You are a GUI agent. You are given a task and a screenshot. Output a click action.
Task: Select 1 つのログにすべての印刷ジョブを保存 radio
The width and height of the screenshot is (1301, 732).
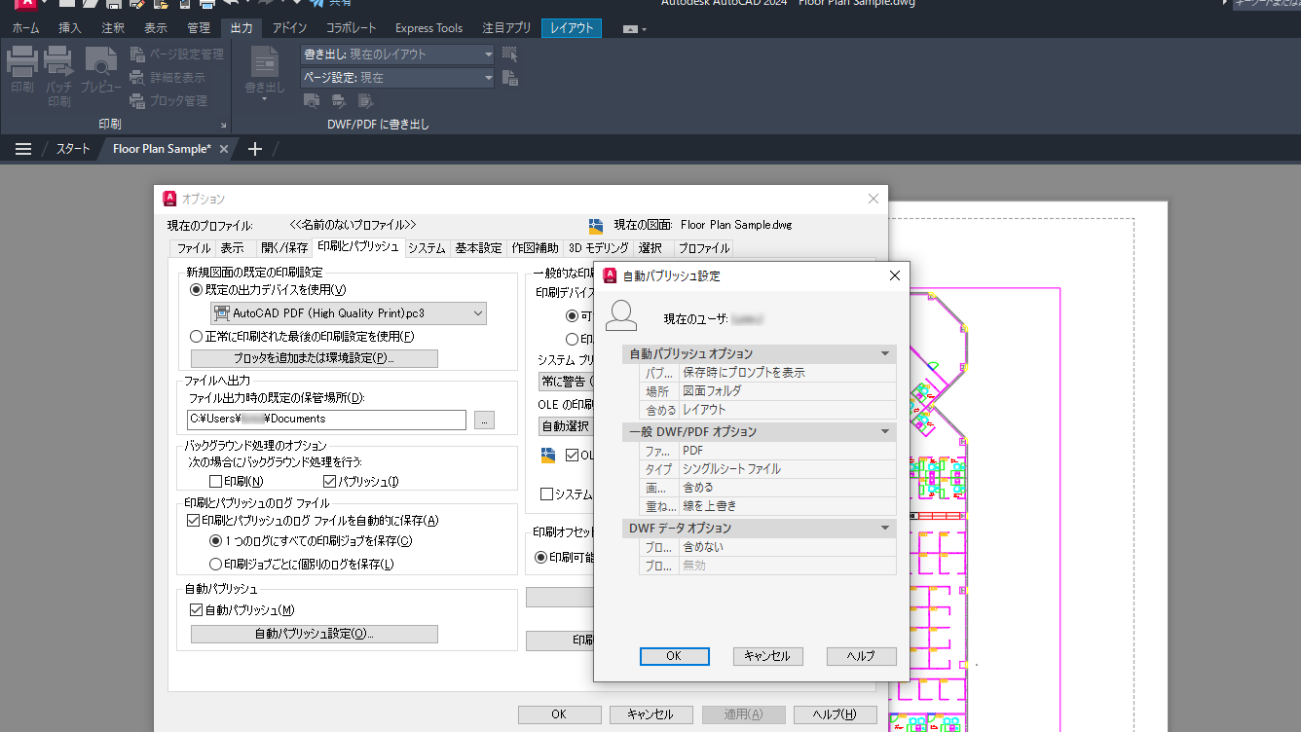(x=215, y=541)
